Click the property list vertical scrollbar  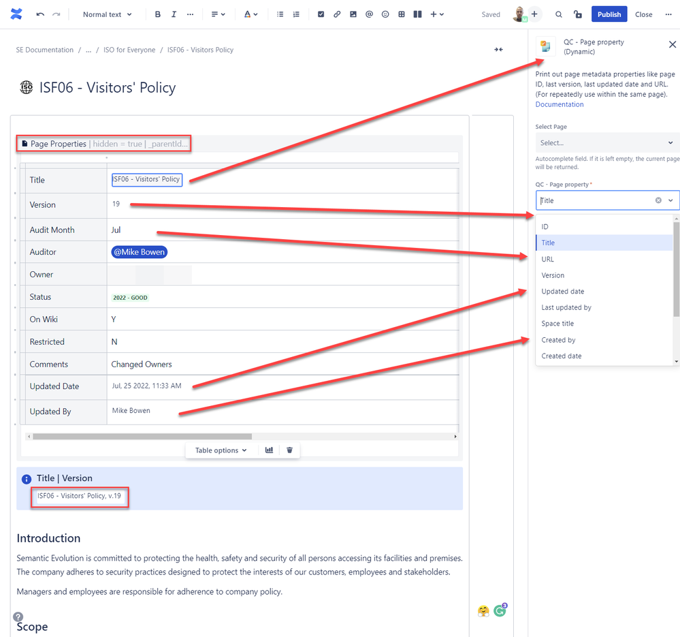pos(676,269)
